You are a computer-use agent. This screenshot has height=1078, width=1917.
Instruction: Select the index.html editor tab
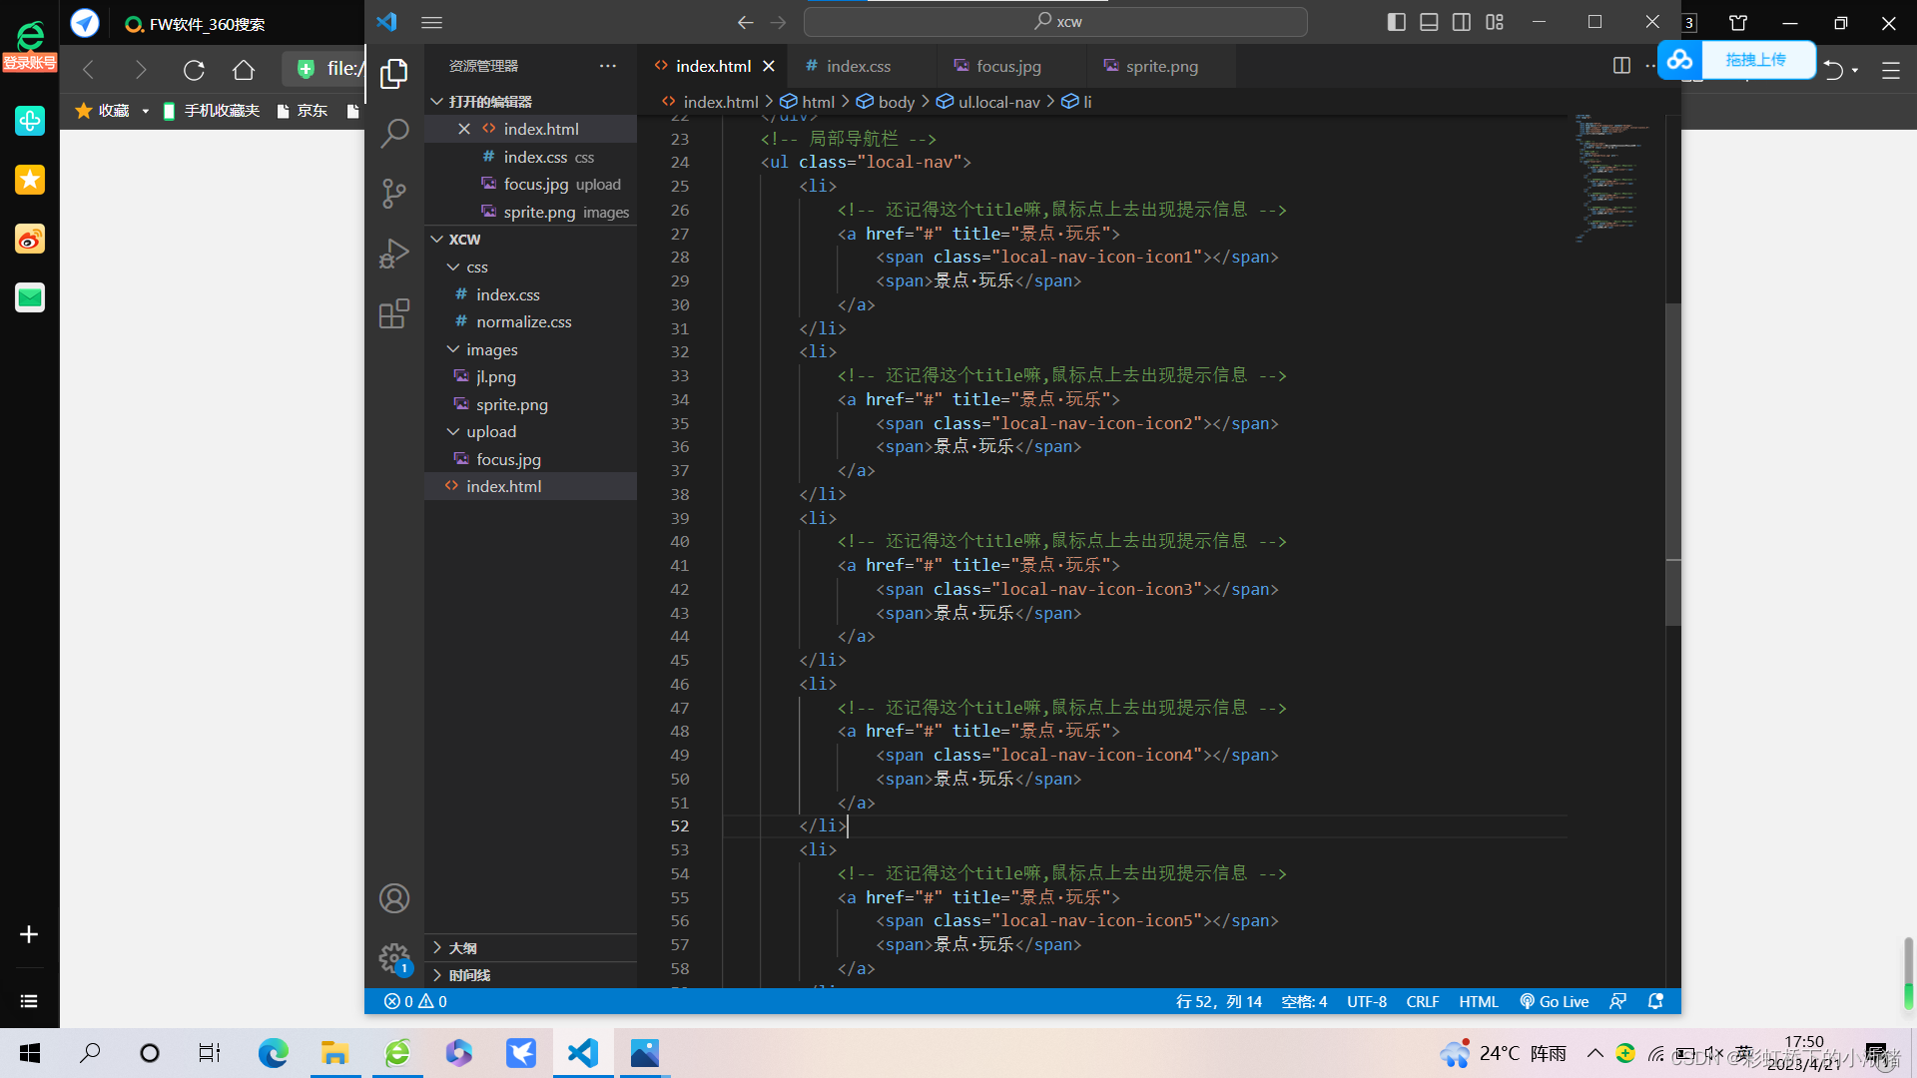713,66
